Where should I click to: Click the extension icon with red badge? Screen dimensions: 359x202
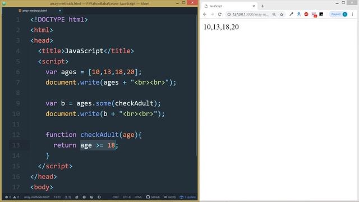coord(314,15)
